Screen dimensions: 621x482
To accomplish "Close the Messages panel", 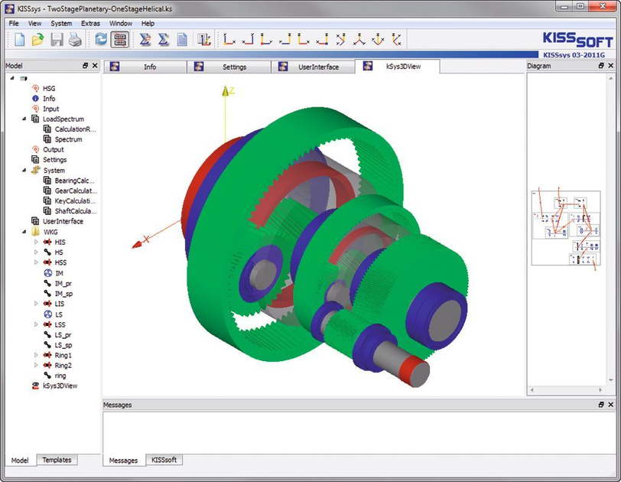I will tap(611, 405).
